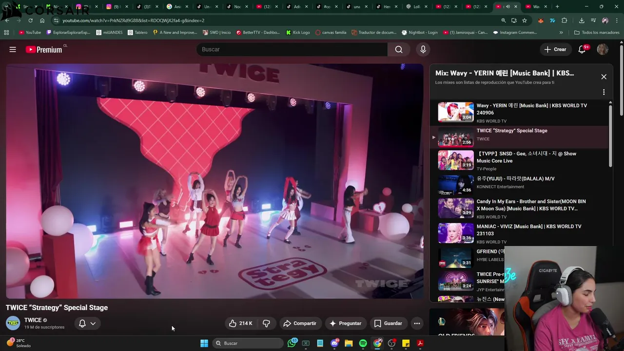Click the Compartir share button
The width and height of the screenshot is (624, 351).
pyautogui.click(x=300, y=323)
